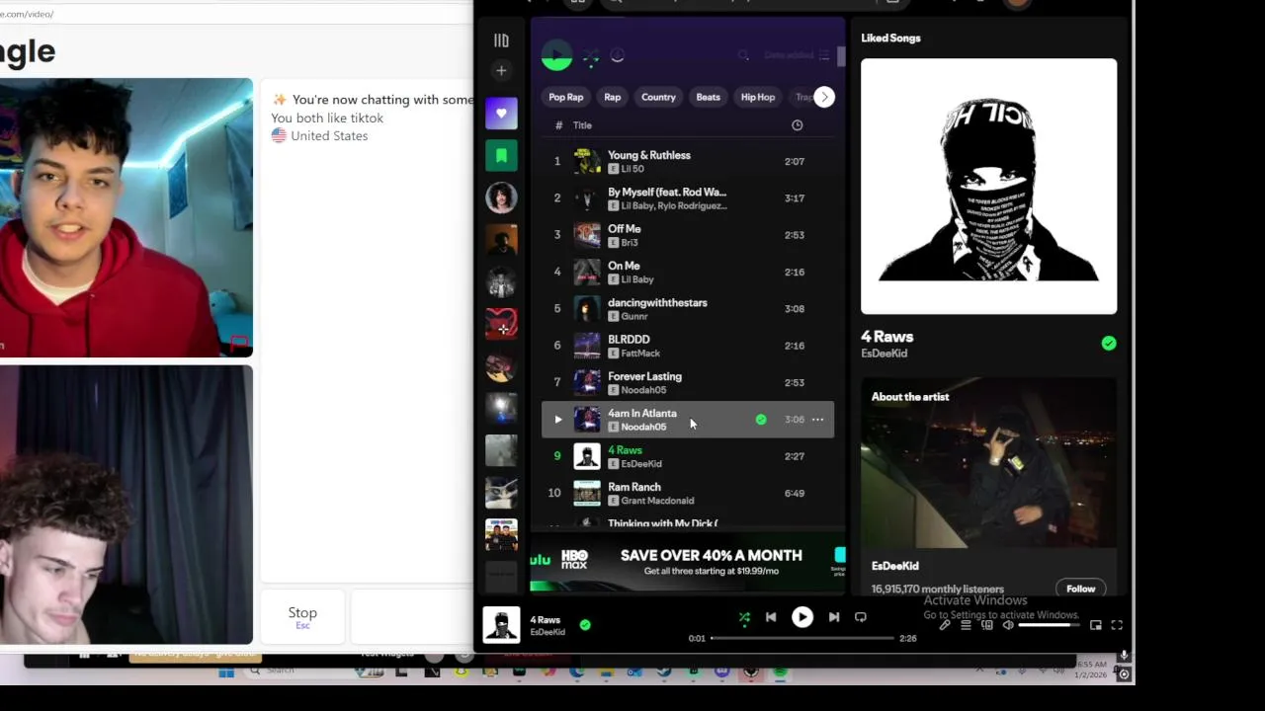Open the mini player icon
The image size is (1265, 711).
coord(1096,625)
